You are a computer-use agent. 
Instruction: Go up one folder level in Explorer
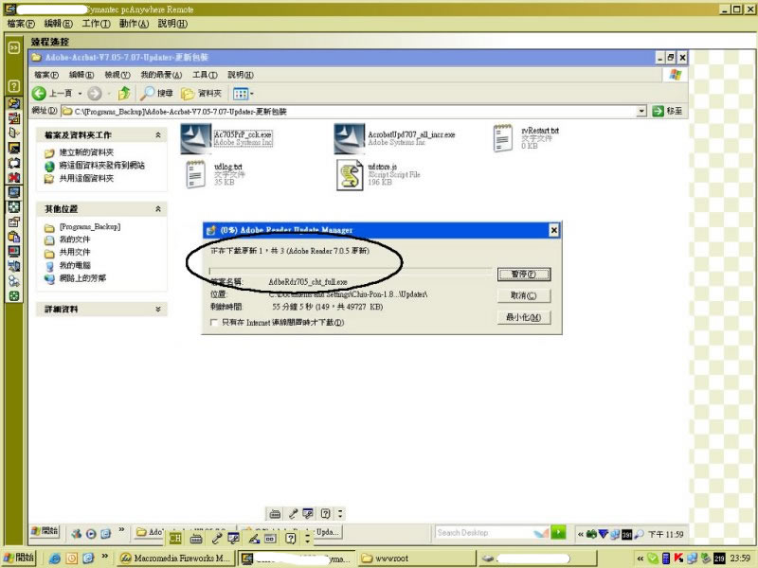(x=124, y=93)
